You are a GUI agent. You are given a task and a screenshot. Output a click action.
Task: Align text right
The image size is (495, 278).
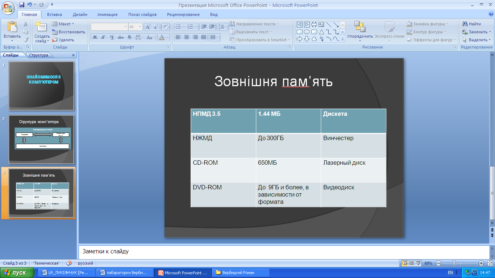[195, 37]
